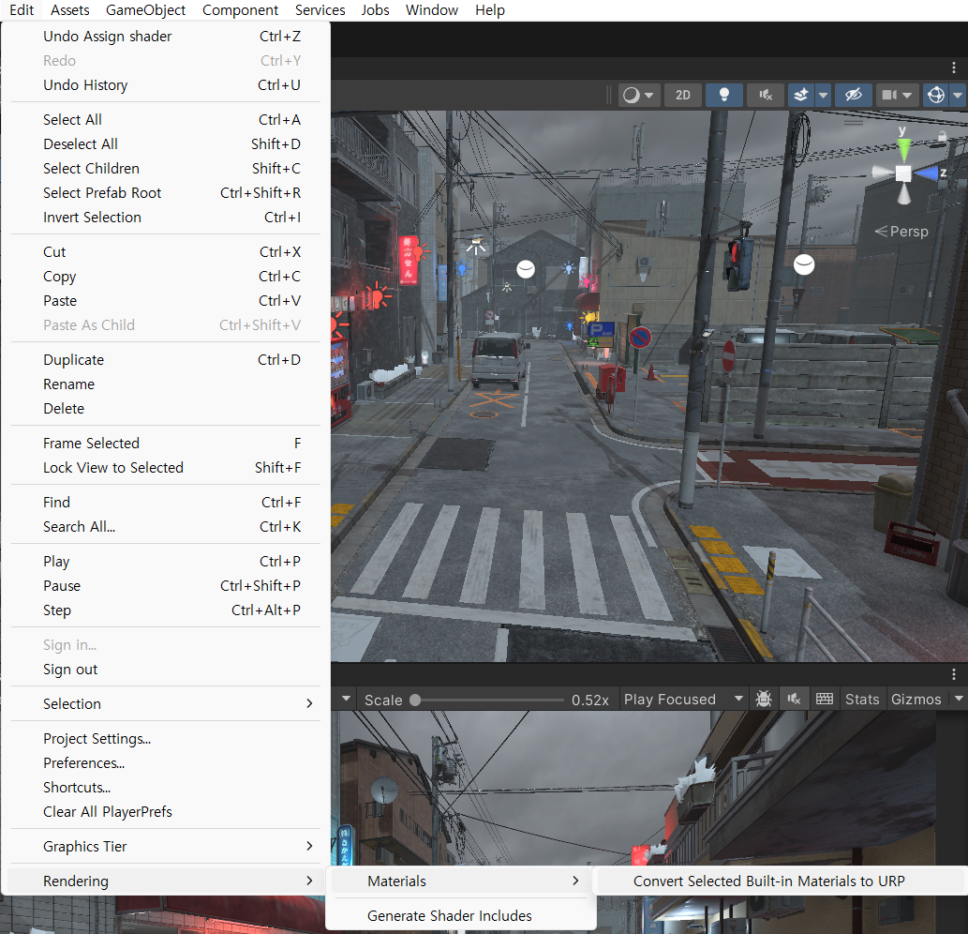Choose Deselect All
This screenshot has width=968, height=934.
click(x=166, y=143)
